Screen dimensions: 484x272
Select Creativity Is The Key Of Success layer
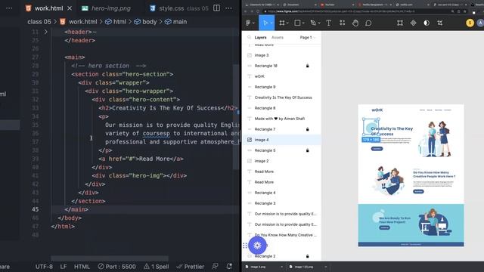pyautogui.click(x=282, y=97)
